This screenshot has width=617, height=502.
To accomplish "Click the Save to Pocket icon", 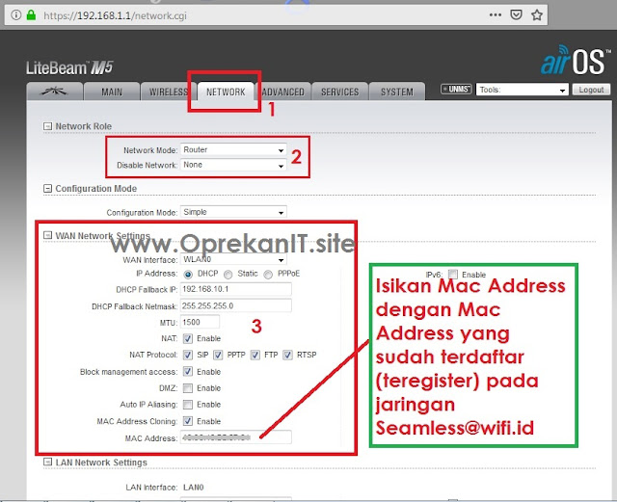I will (516, 15).
